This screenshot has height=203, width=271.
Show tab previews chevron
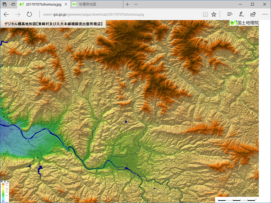[x=136, y=4]
